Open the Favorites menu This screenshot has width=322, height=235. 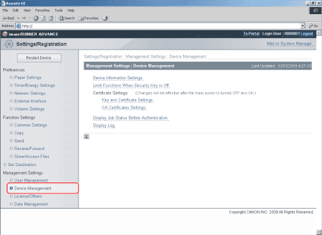tap(43, 10)
